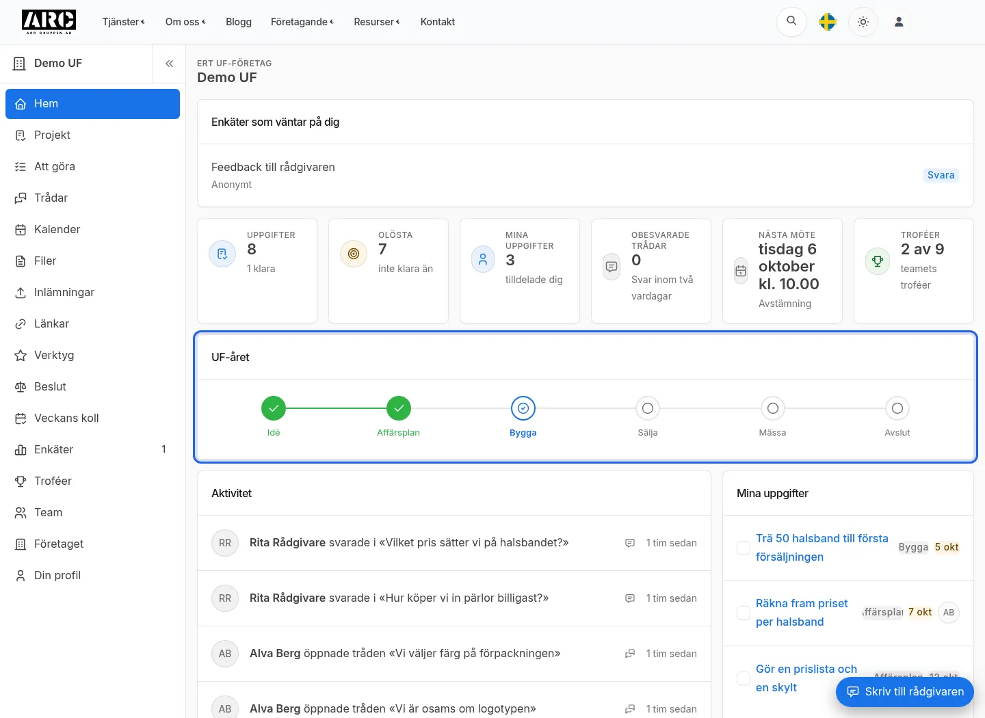
Task: Switch language via Swedish flag icon
Action: pyautogui.click(x=828, y=22)
